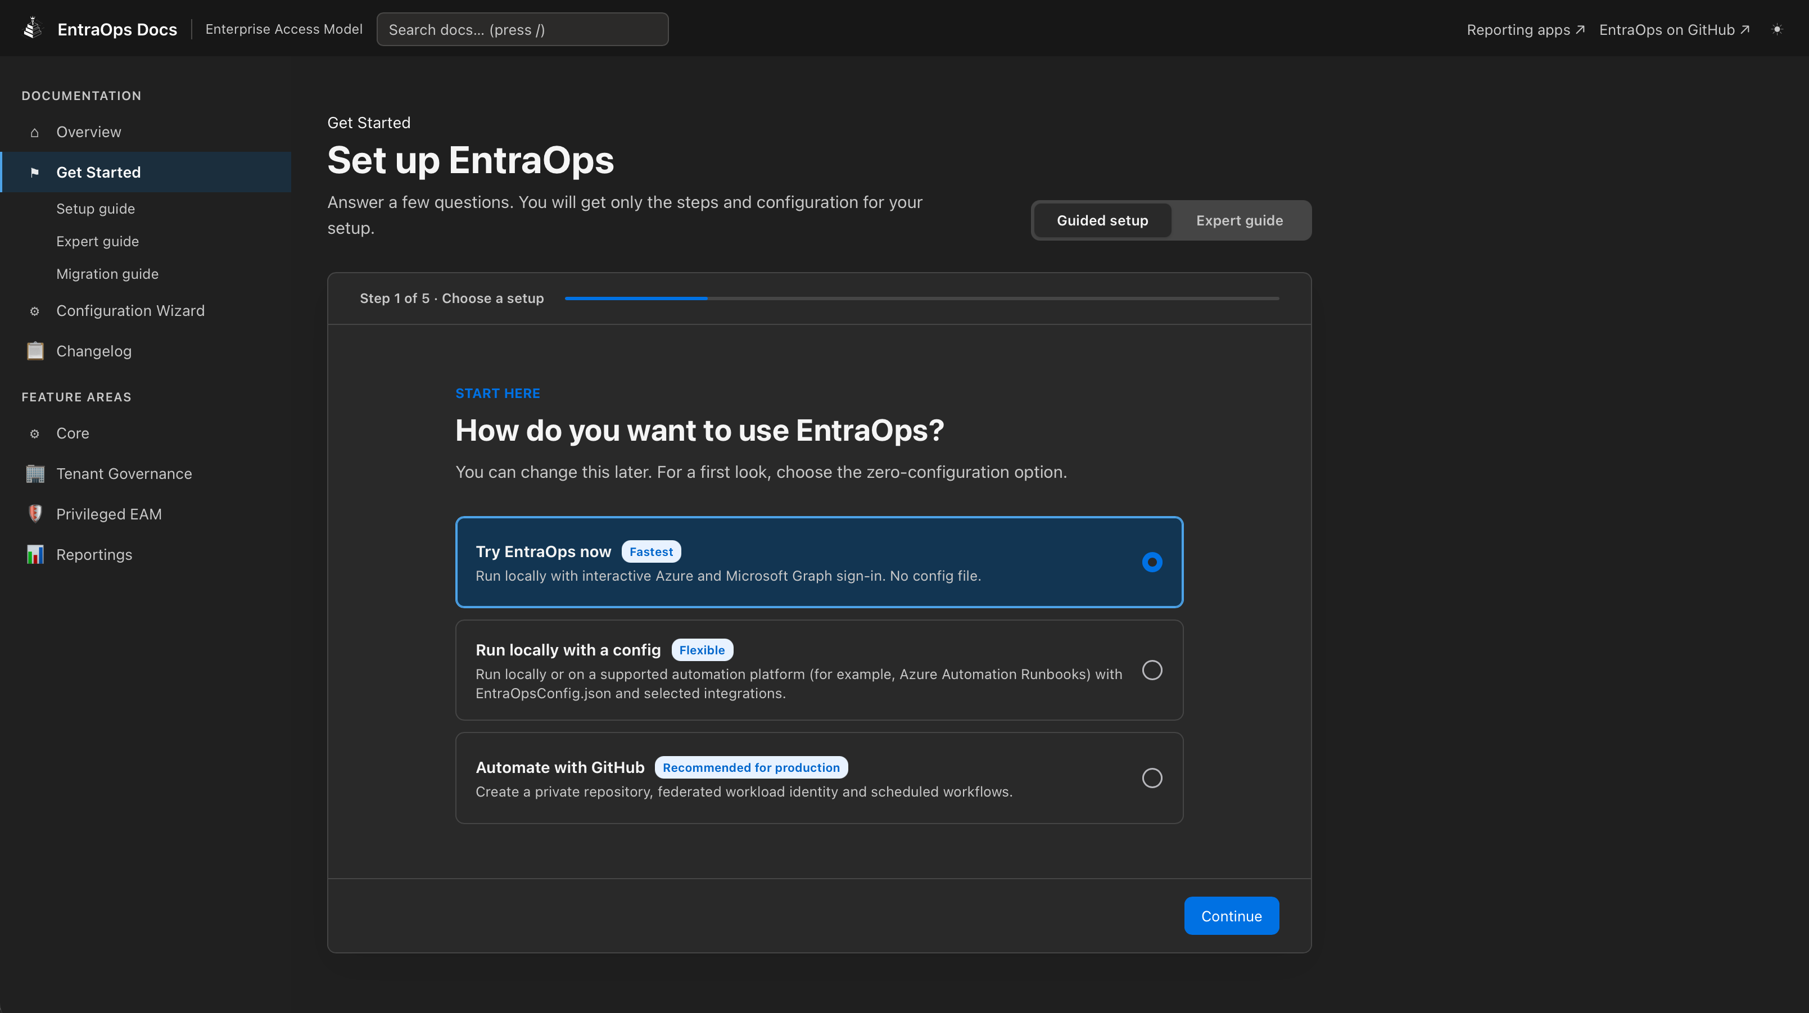Click the EntraOps Docs title link

pos(117,29)
